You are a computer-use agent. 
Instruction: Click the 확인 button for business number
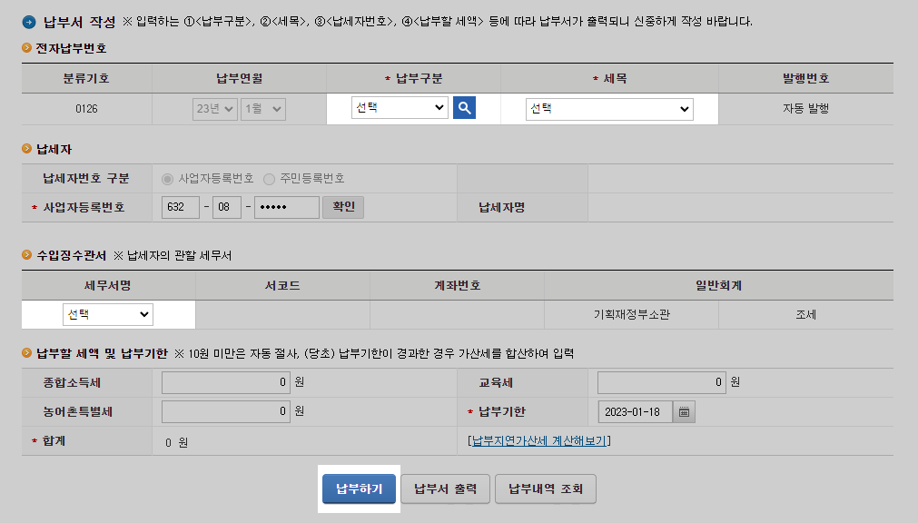tap(343, 207)
